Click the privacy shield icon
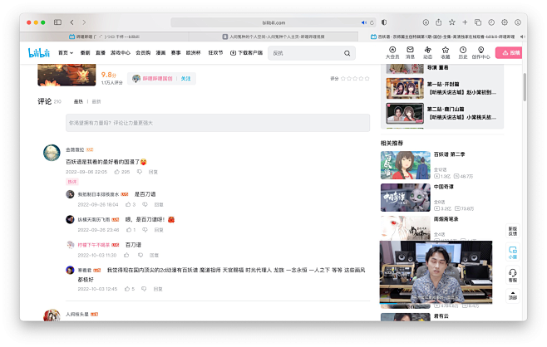This screenshot has height=347, width=547. tap(384, 22)
